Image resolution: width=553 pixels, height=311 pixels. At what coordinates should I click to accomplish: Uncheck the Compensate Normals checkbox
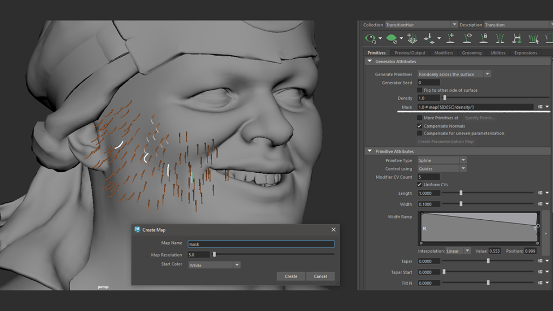pos(420,126)
